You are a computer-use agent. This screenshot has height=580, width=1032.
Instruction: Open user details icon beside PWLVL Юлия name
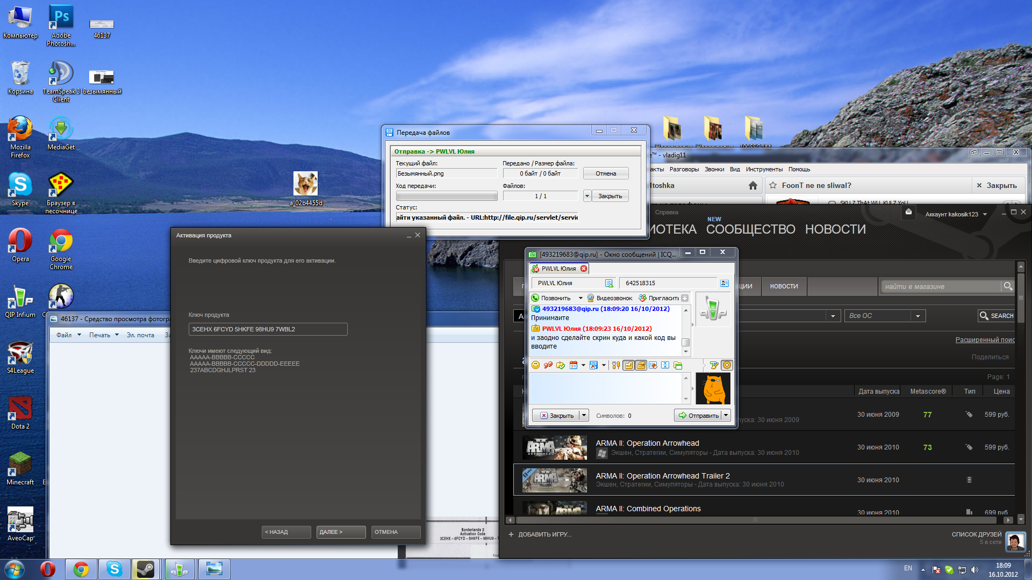coord(609,283)
